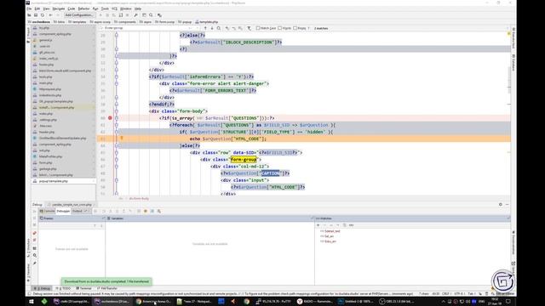This screenshot has height=306, width=545.
Task: Click the 'templates' breadcrumb folder
Action: coord(77,22)
